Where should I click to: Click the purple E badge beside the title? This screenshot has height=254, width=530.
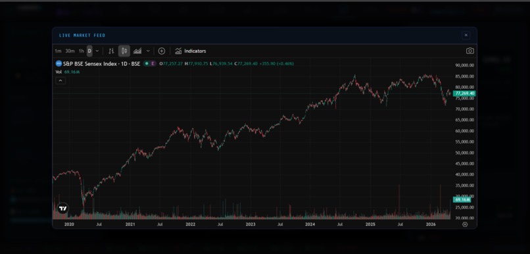[x=153, y=64]
